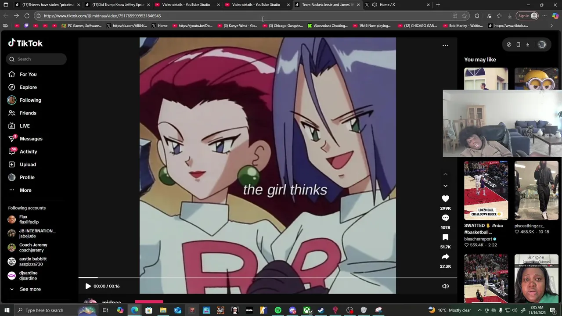Click the TikTok desktop download icon
Screen dimensions: 562x316
click(x=528, y=44)
